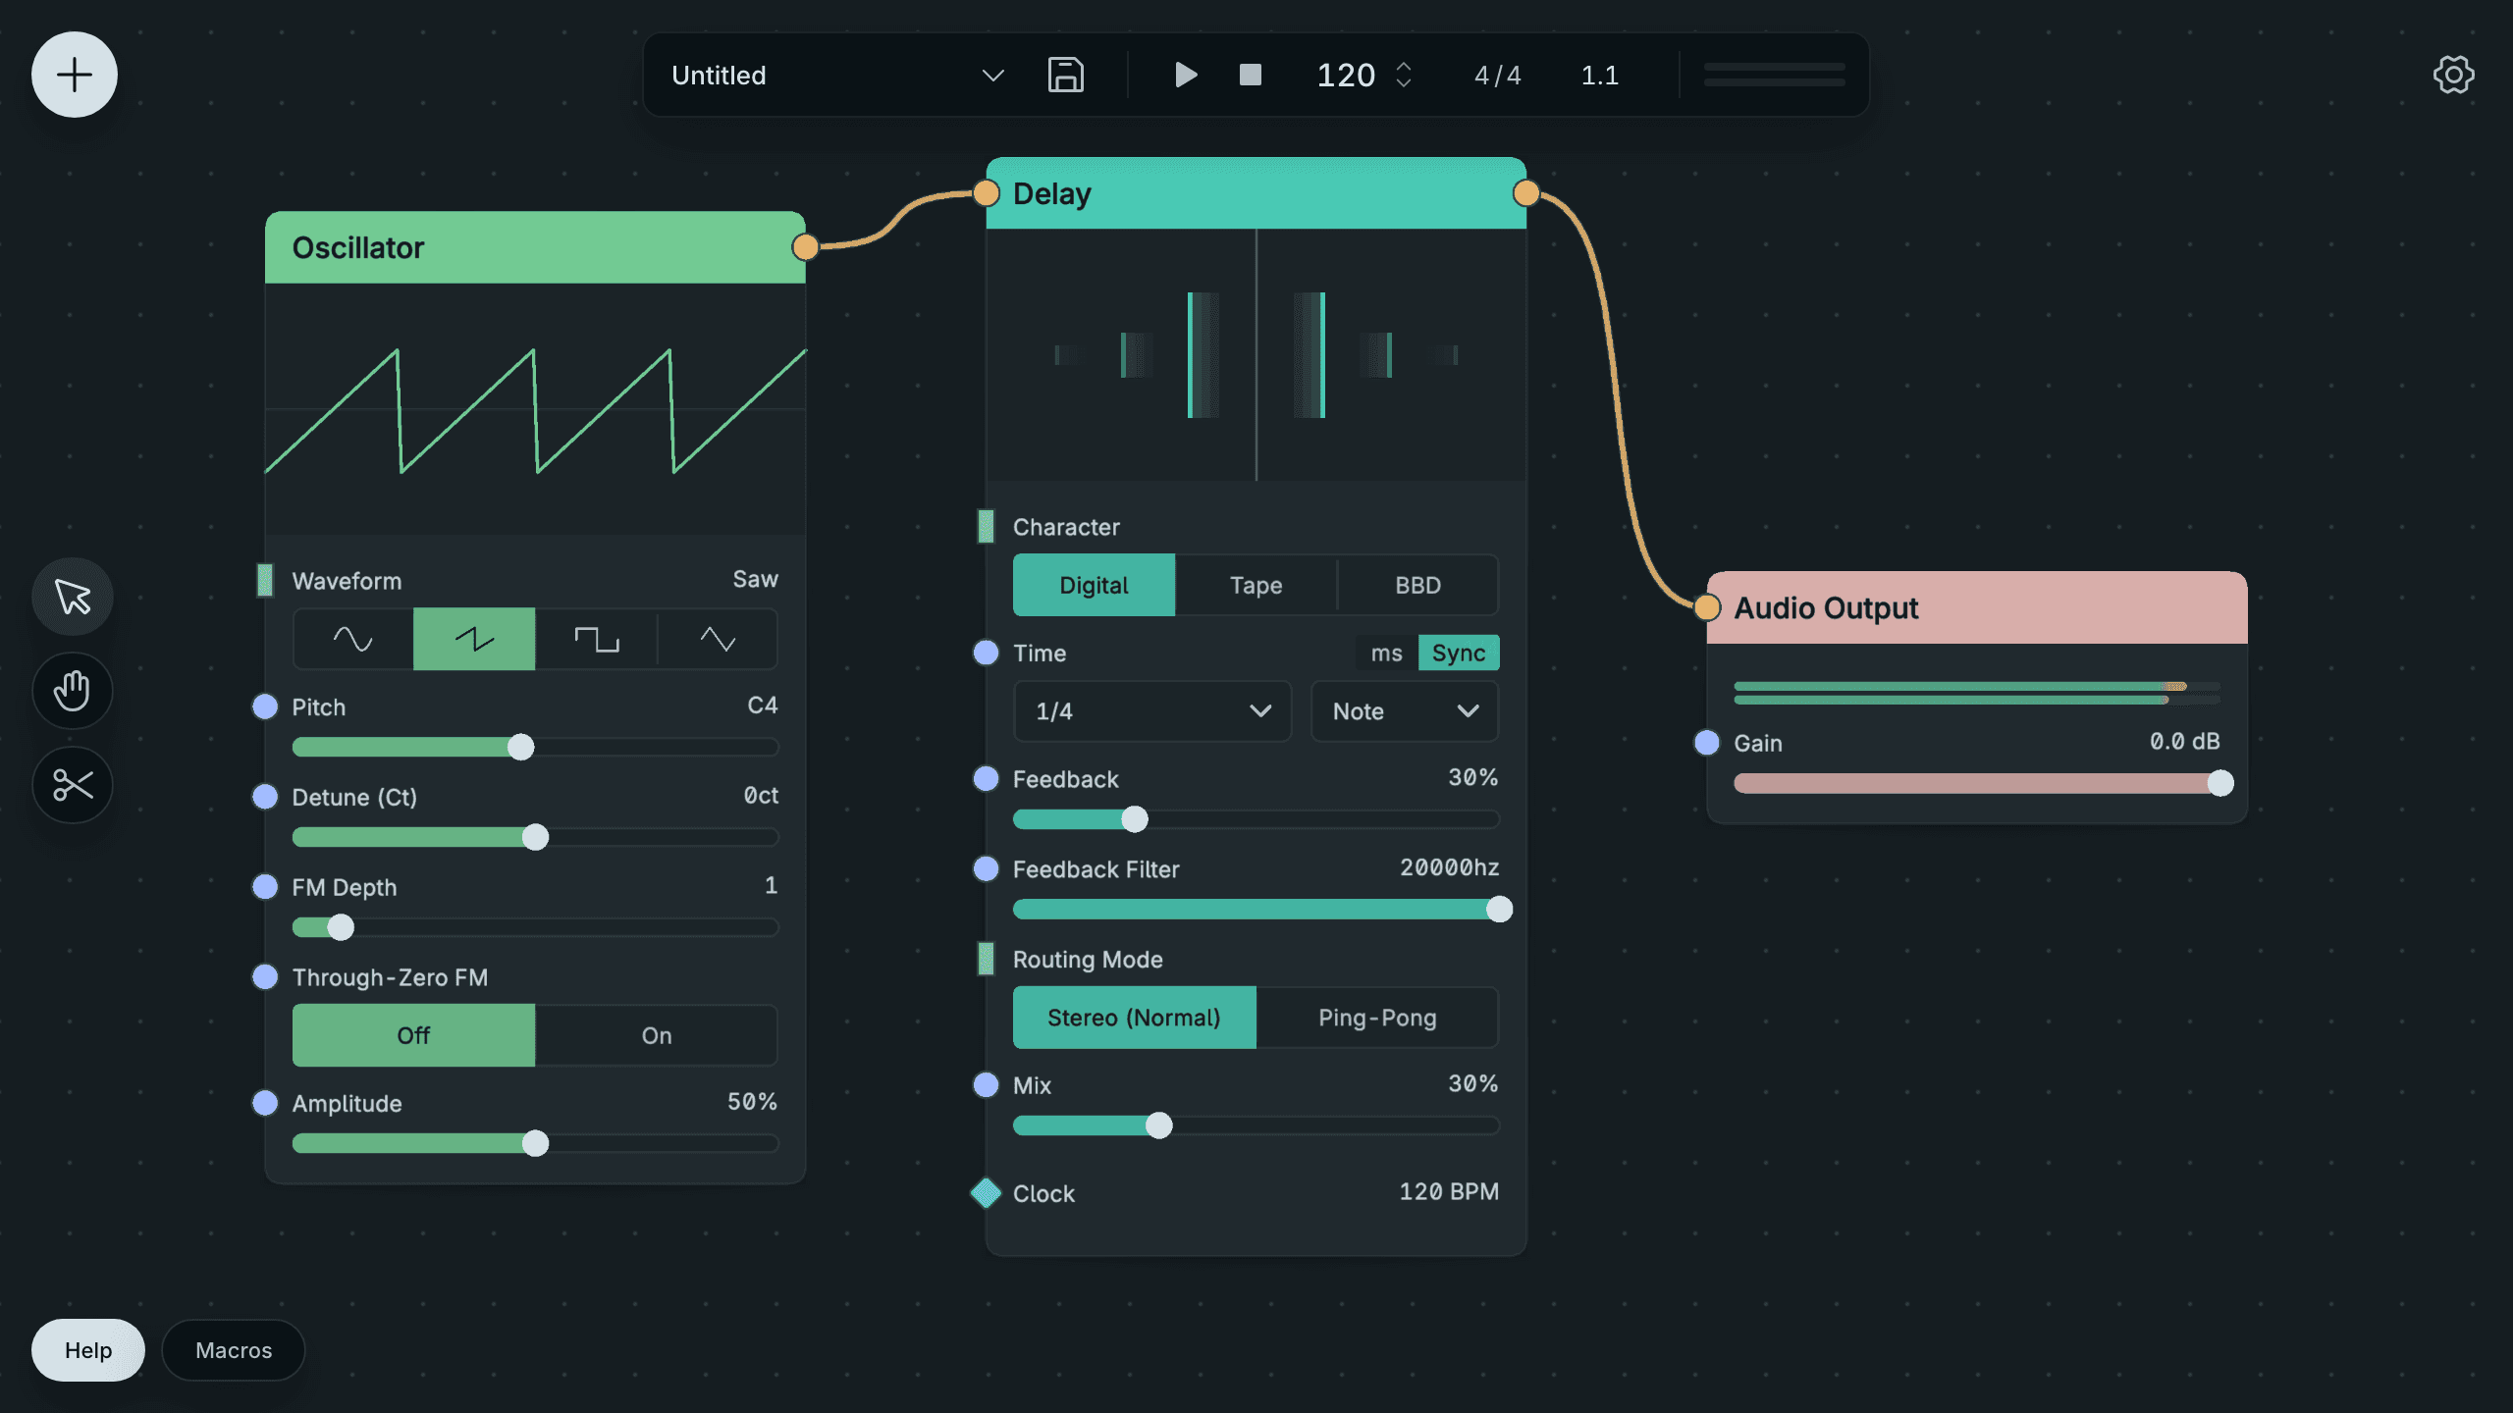Choose the square waveform icon
2513x1413 pixels.
coord(596,639)
